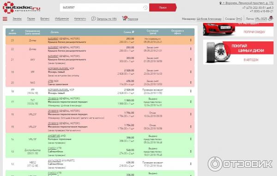
Task: Open actions menu for order 12 row
Action: [191, 164]
